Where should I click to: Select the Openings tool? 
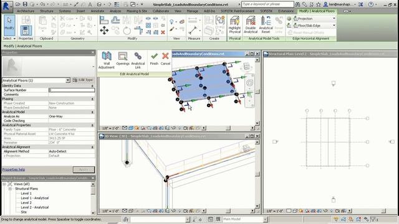tap(123, 58)
